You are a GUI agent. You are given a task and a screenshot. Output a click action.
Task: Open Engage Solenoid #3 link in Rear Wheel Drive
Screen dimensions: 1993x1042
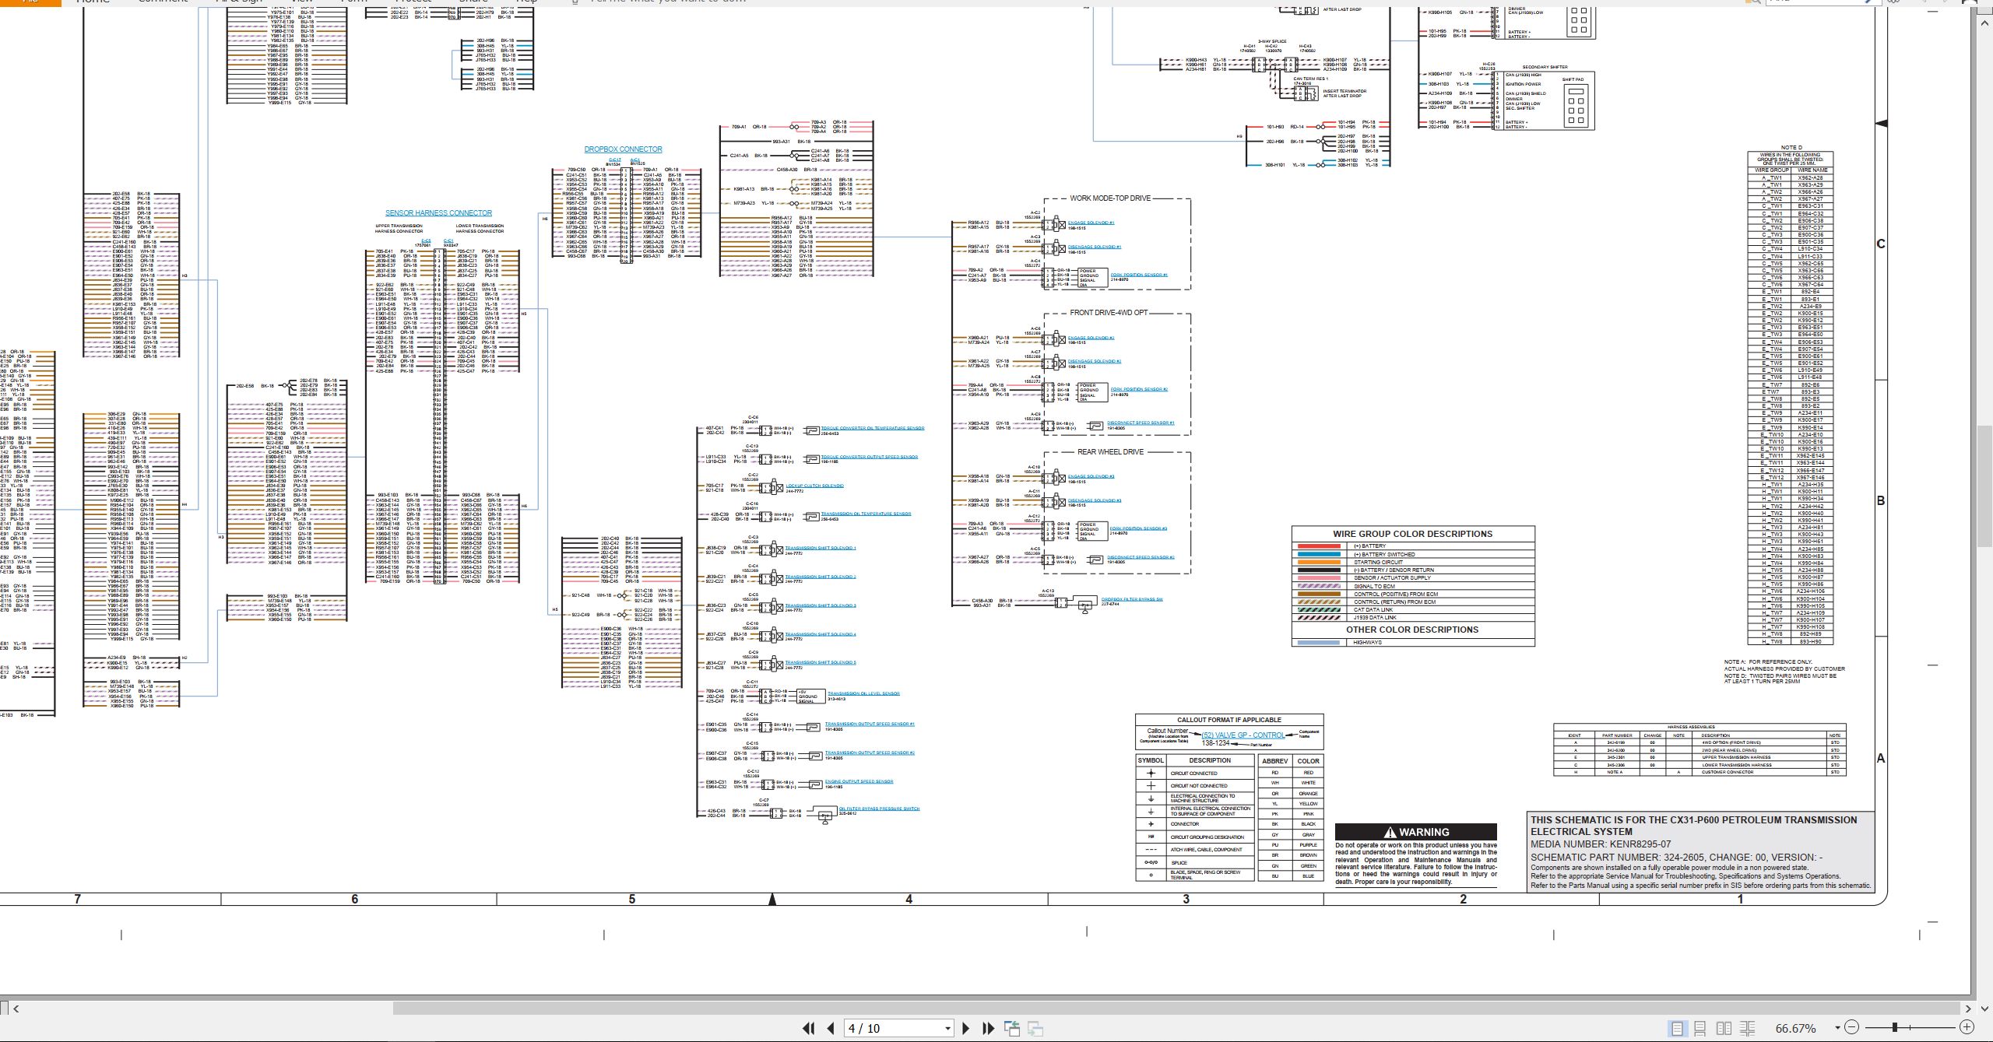[1091, 476]
